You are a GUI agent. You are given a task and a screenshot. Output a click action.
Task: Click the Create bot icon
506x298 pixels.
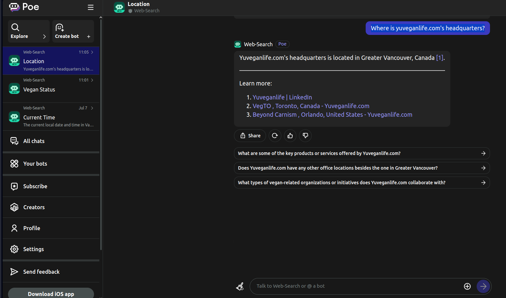(60, 27)
